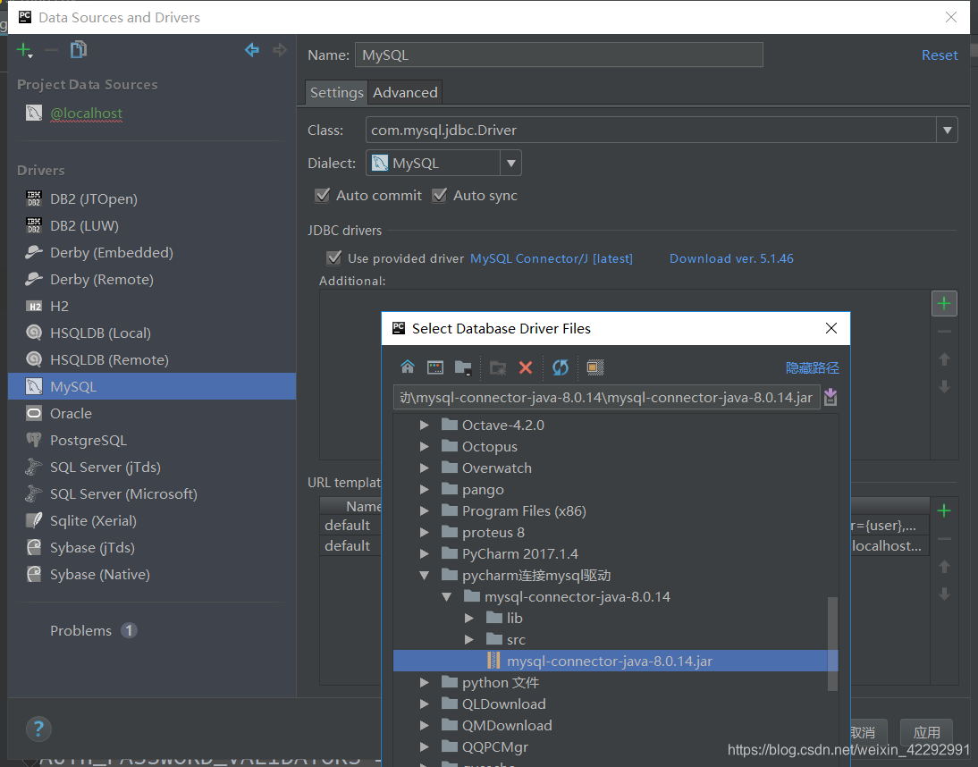Expand the pango folder
This screenshot has width=978, height=767.
click(424, 490)
